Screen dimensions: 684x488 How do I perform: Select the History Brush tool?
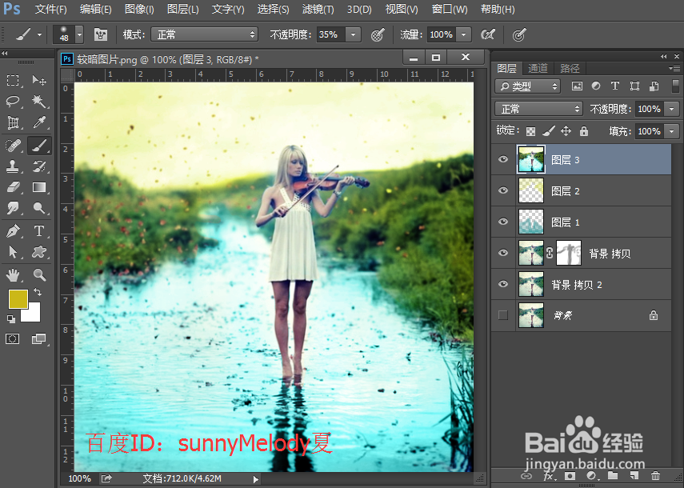tap(39, 166)
